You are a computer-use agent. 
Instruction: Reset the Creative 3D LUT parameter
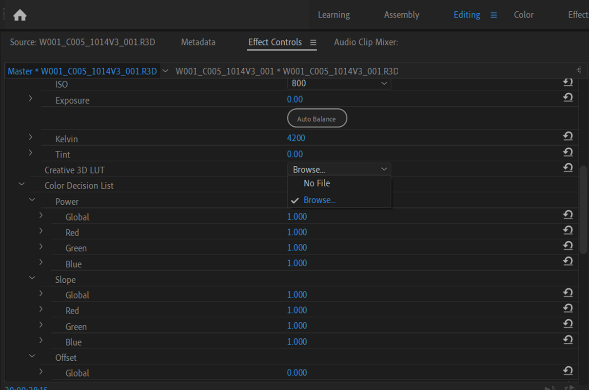[568, 168]
